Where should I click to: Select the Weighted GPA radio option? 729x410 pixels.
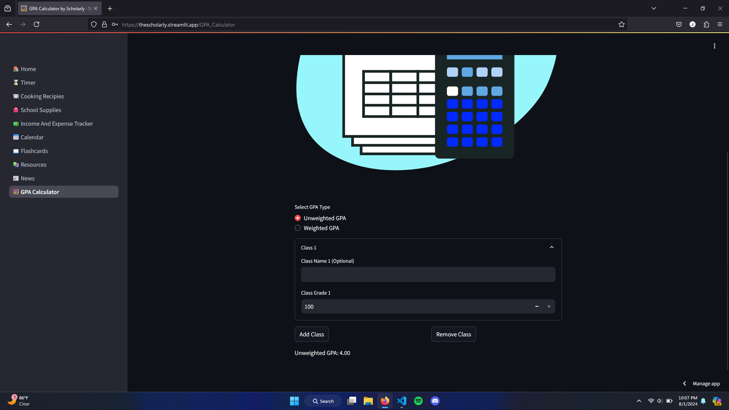tap(298, 228)
